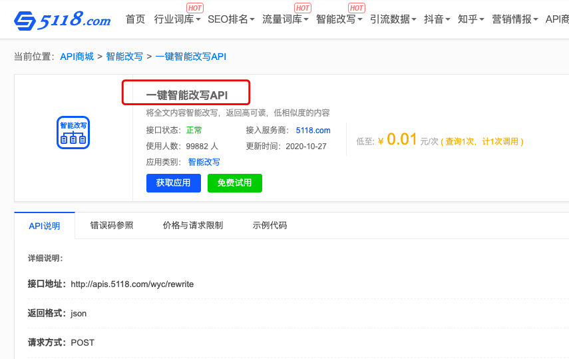The height and width of the screenshot is (359, 569).
Task: Open the 5118.com service provider link
Action: [313, 131]
